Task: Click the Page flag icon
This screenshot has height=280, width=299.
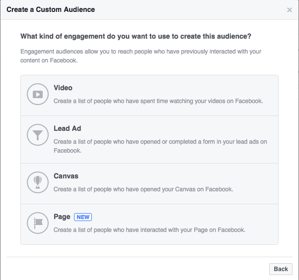Action: pyautogui.click(x=38, y=223)
